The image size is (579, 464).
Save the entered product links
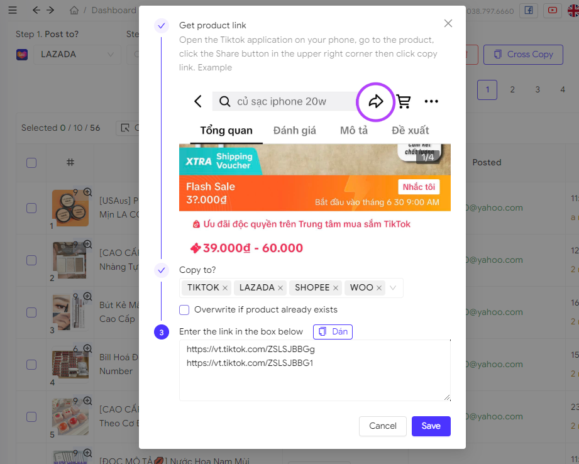(431, 426)
